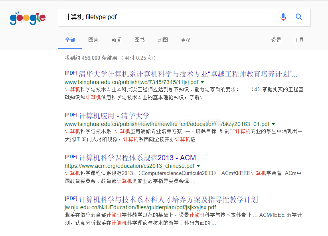Open dropdown arrow next to cs2013_chinese.pdf URL
This screenshot has width=328, height=236.
click(x=198, y=166)
